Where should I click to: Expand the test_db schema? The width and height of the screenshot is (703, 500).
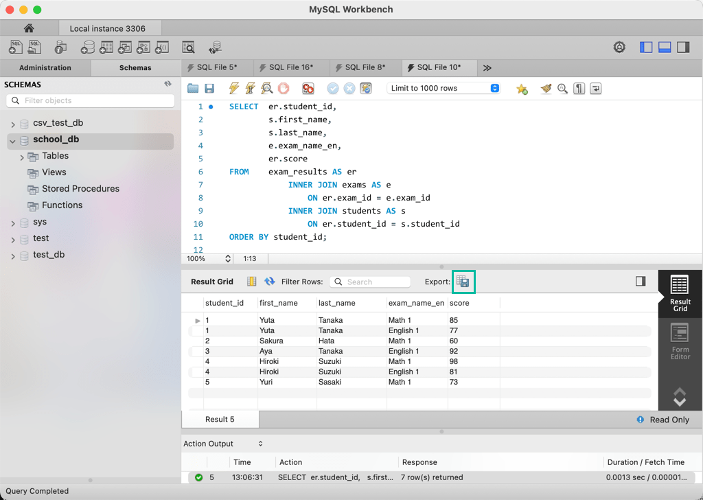pyautogui.click(x=12, y=254)
